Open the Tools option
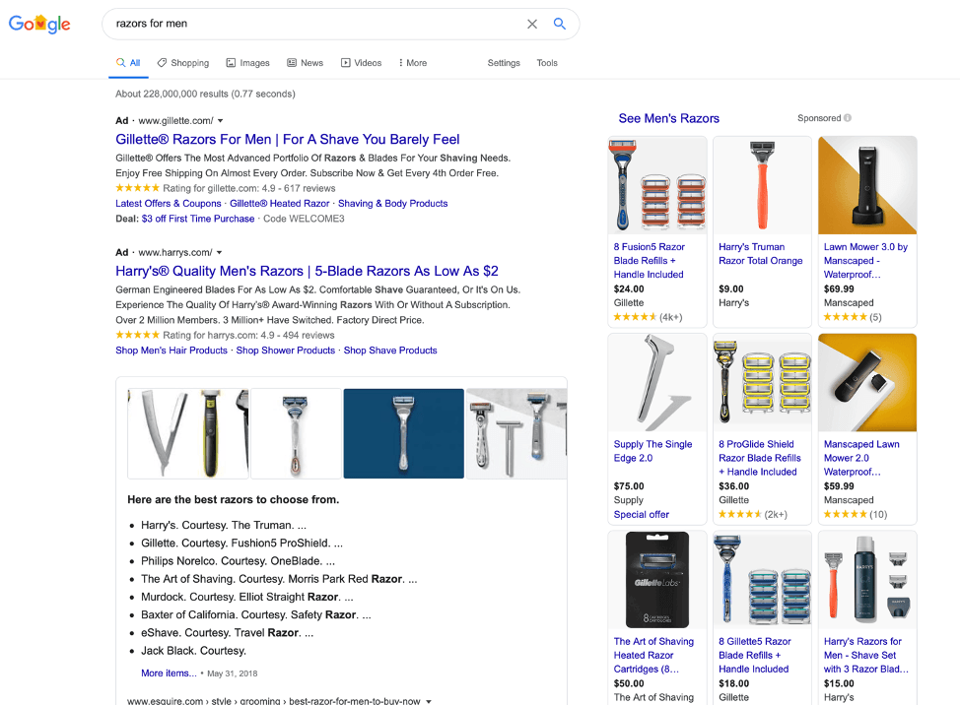This screenshot has height=705, width=960. (547, 63)
